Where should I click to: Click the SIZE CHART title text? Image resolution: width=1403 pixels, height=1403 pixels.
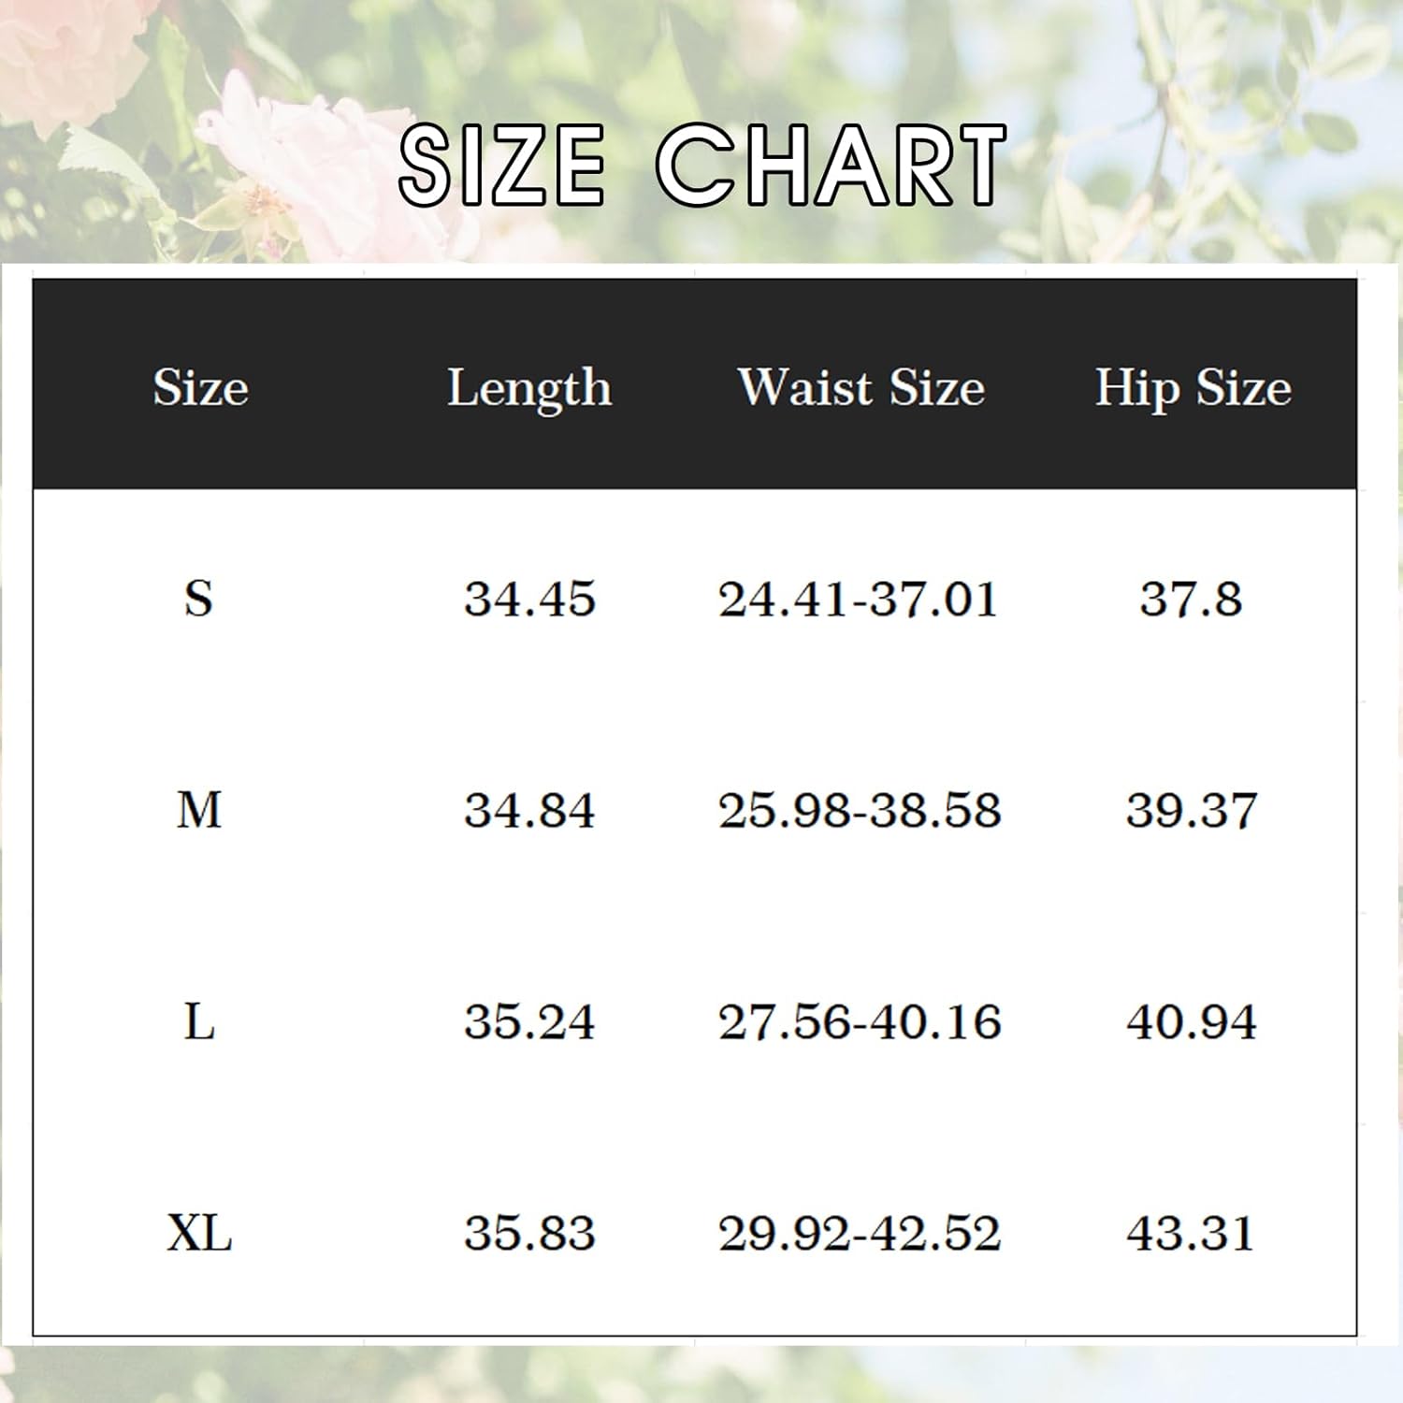click(701, 166)
